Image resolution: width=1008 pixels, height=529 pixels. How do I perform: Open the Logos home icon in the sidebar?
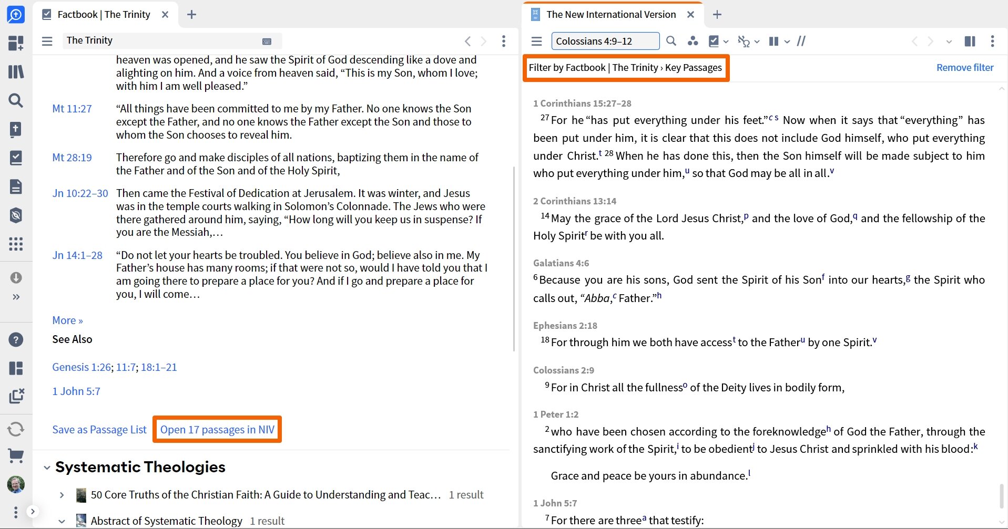[x=16, y=14]
